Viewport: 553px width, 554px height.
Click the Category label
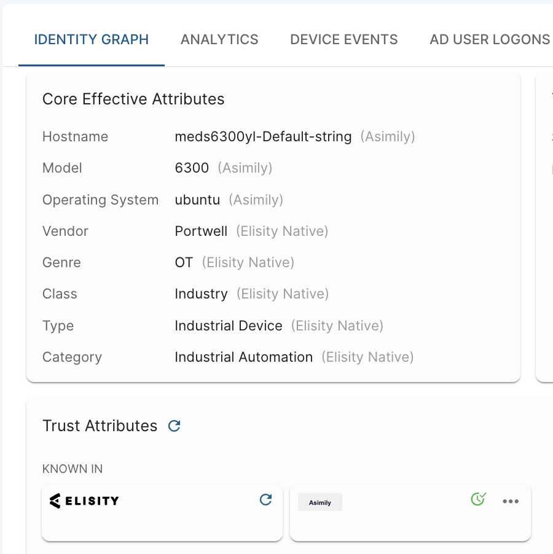(72, 357)
